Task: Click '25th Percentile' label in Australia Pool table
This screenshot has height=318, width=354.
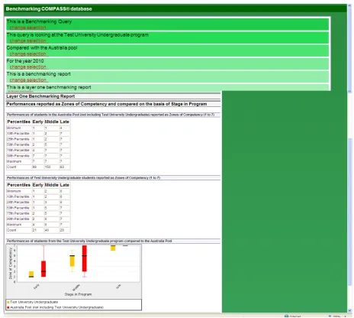Action: 18,139
